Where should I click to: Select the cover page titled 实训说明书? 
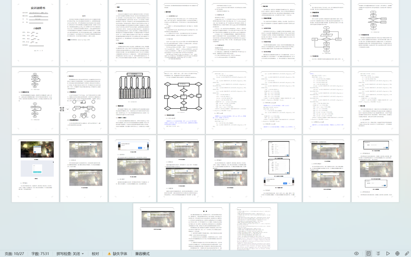point(35,33)
